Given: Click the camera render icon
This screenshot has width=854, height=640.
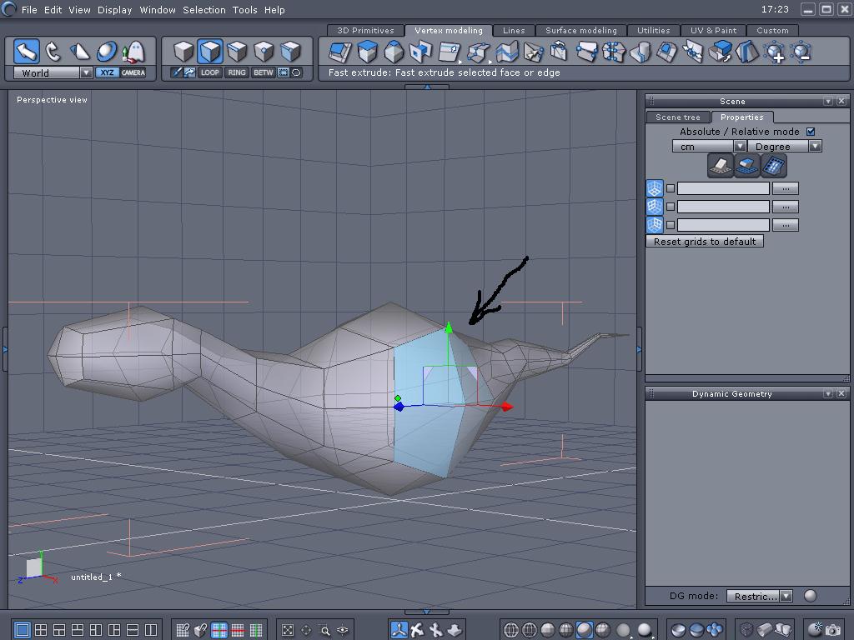Looking at the screenshot, I should 832,630.
